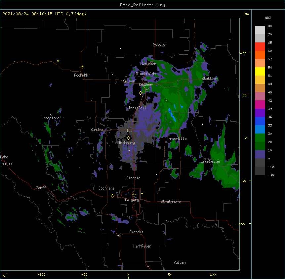This screenshot has width=285, height=279.
Task: Pick the tan 48–45 dBZ swatch
Action: pyautogui.click(x=260, y=88)
